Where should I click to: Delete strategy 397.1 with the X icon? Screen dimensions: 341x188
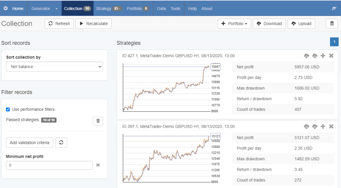(331, 127)
